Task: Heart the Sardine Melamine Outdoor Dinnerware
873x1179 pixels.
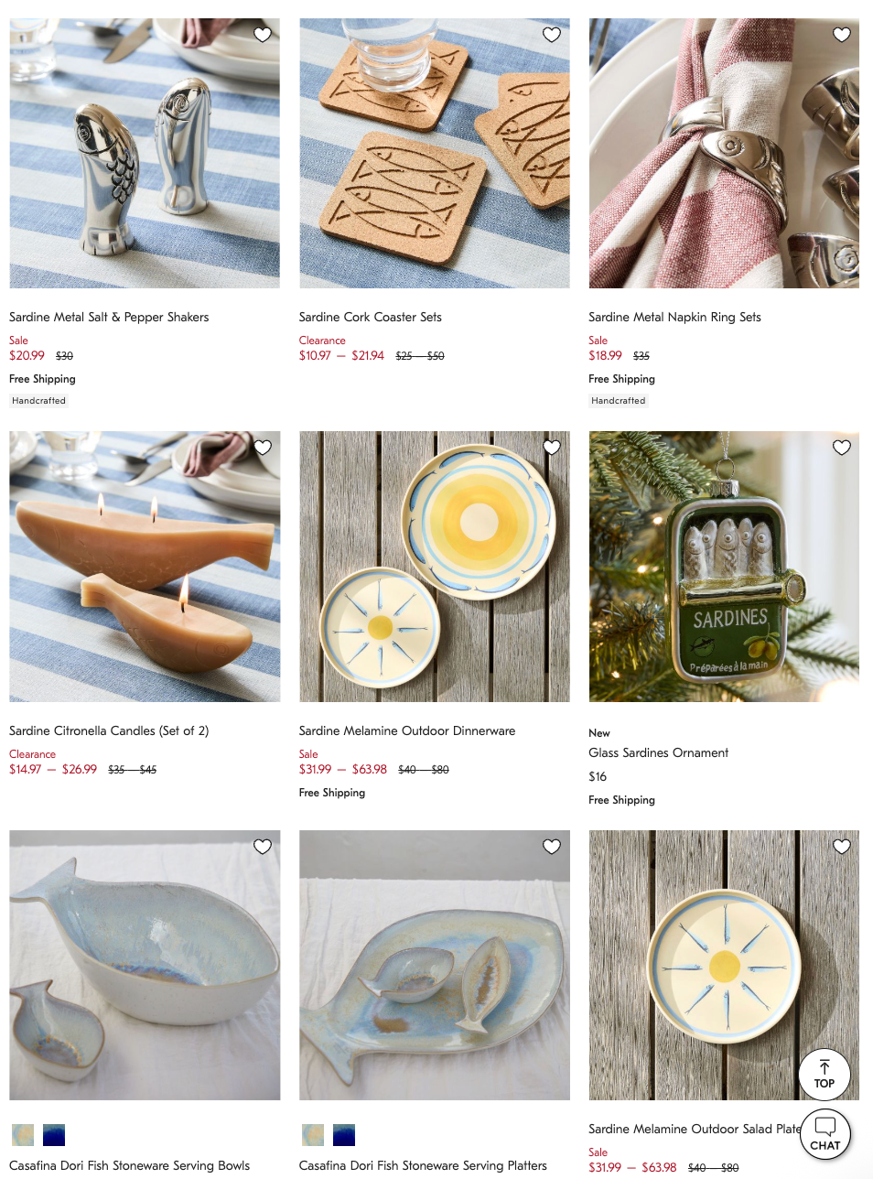Action: click(552, 448)
